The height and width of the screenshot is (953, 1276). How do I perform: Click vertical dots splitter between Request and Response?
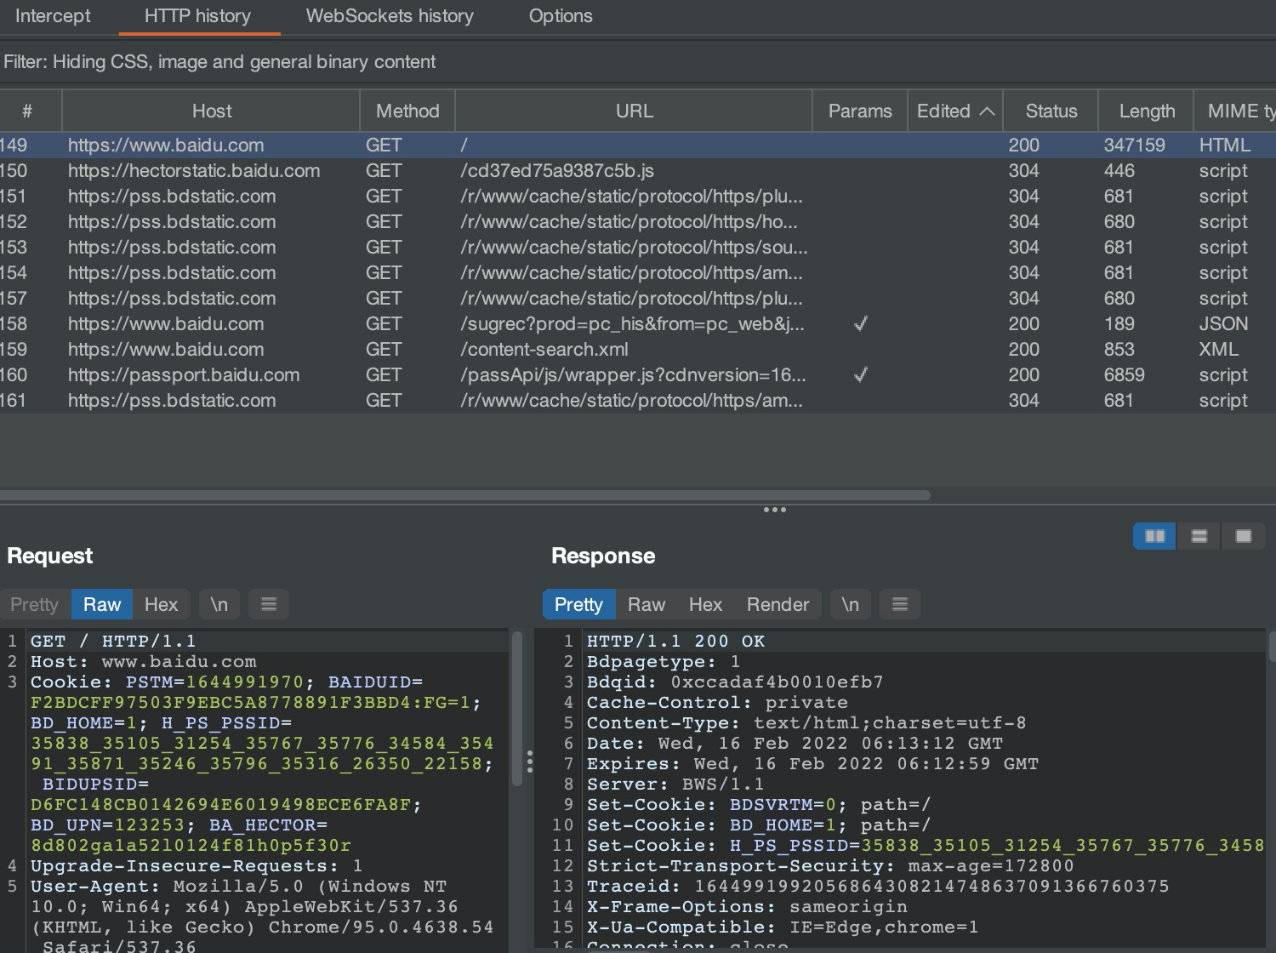[530, 762]
